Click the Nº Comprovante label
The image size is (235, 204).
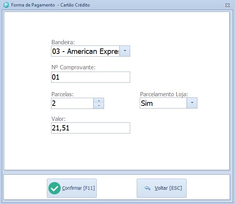pos(73,67)
